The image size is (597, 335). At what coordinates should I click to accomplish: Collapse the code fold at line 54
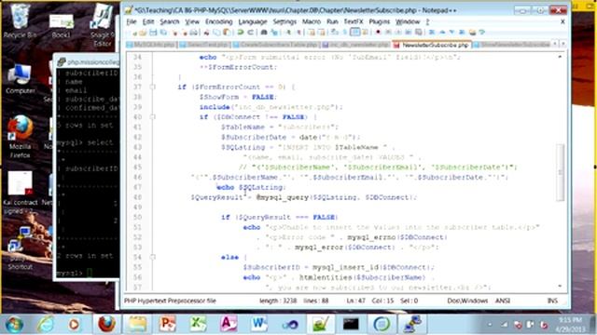point(153,257)
